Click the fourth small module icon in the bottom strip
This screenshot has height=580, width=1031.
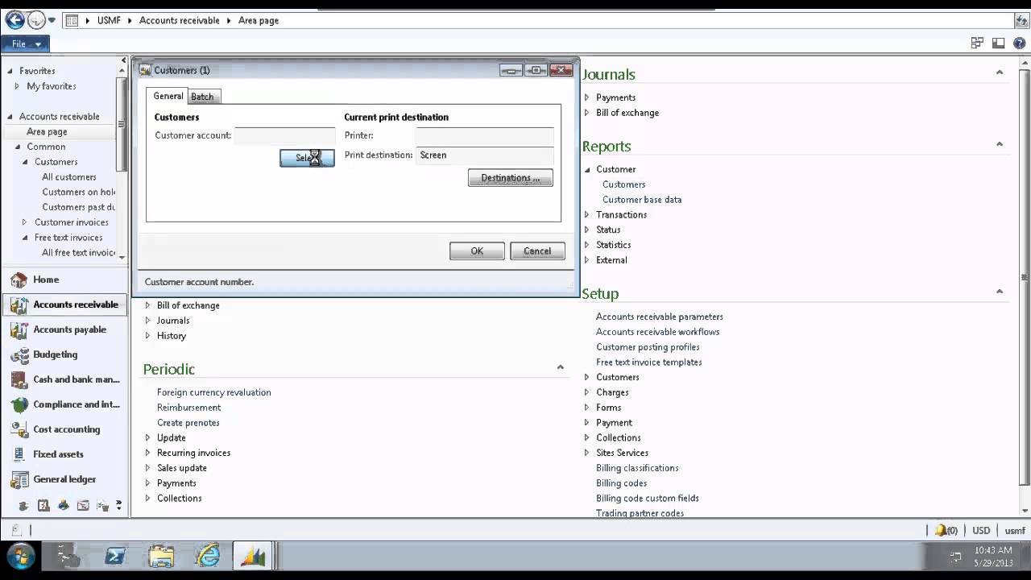click(x=83, y=506)
